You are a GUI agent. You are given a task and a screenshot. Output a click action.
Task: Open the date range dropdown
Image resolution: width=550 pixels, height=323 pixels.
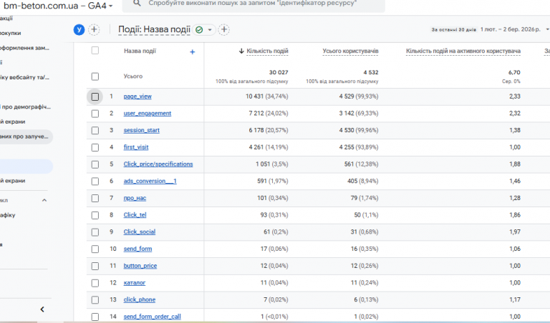click(x=547, y=29)
